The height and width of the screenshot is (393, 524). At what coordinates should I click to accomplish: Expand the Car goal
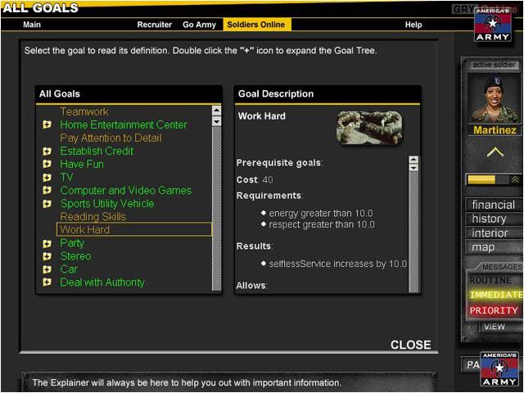coord(47,269)
